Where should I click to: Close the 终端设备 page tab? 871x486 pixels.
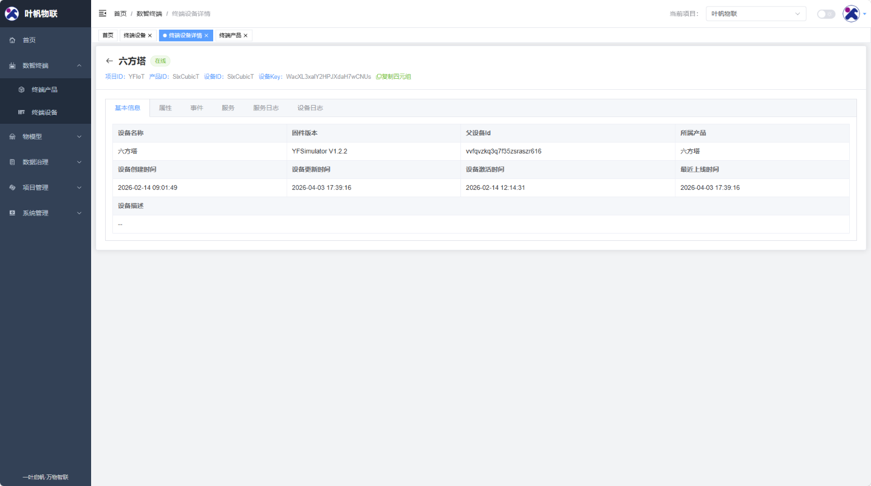click(x=150, y=36)
